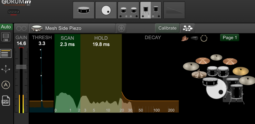Click the DECAY label
Screen dimensions: 255x124
pyautogui.click(x=153, y=38)
